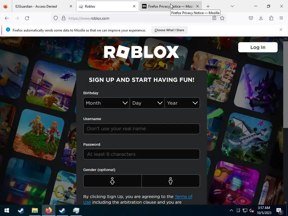Open a new tab with plus
This screenshot has height=216, width=288.
(x=208, y=6)
